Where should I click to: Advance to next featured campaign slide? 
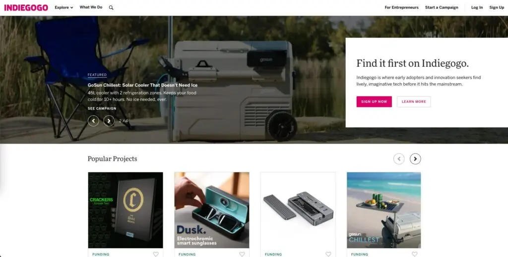109,121
